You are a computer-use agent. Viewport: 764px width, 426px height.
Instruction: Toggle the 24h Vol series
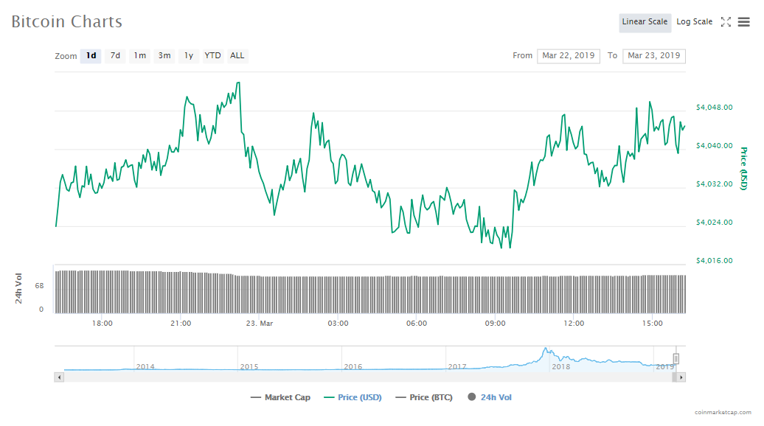click(x=490, y=397)
